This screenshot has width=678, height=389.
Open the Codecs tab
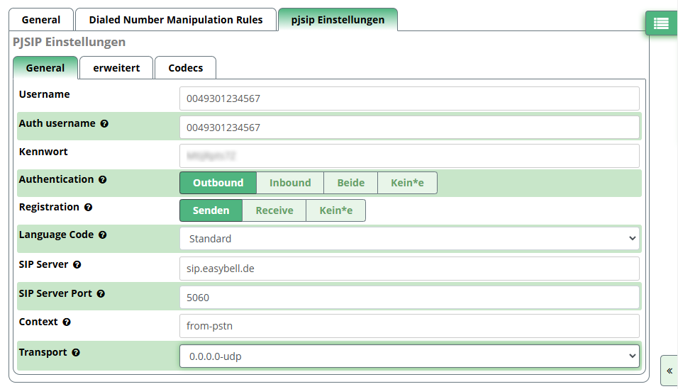click(x=185, y=68)
